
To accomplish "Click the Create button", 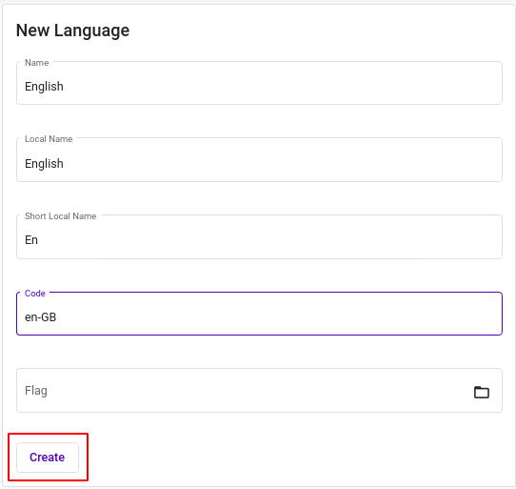I will tap(48, 457).
